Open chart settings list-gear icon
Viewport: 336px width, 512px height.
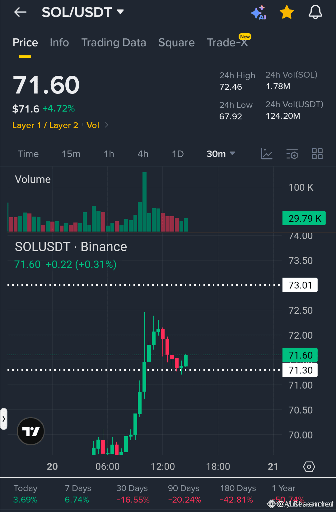292,154
